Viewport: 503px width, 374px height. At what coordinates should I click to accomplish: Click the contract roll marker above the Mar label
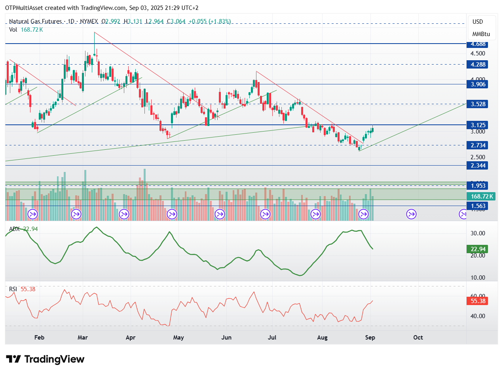tap(76, 214)
